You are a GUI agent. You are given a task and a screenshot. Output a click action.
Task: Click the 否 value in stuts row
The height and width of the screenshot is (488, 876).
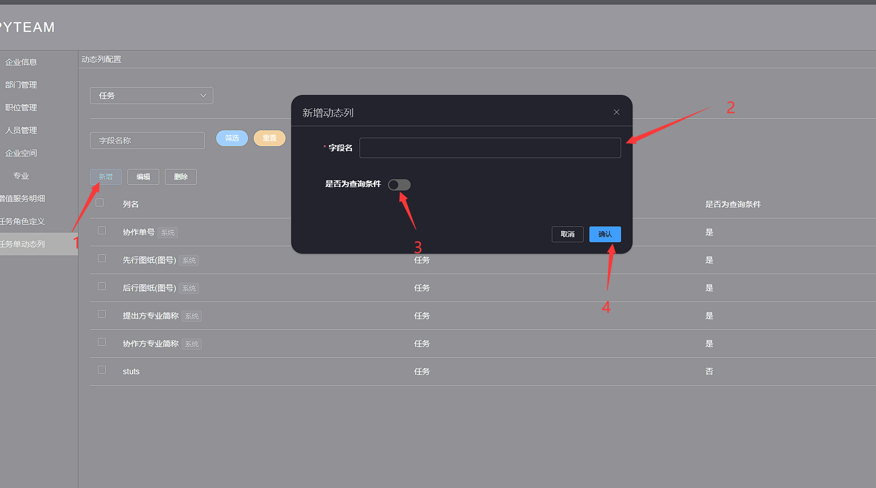pyautogui.click(x=709, y=371)
